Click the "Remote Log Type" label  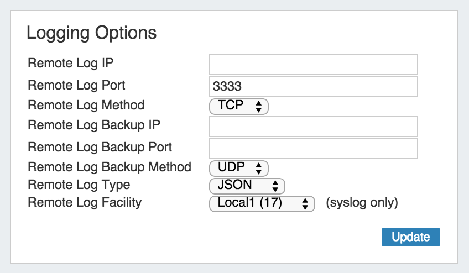tap(79, 185)
